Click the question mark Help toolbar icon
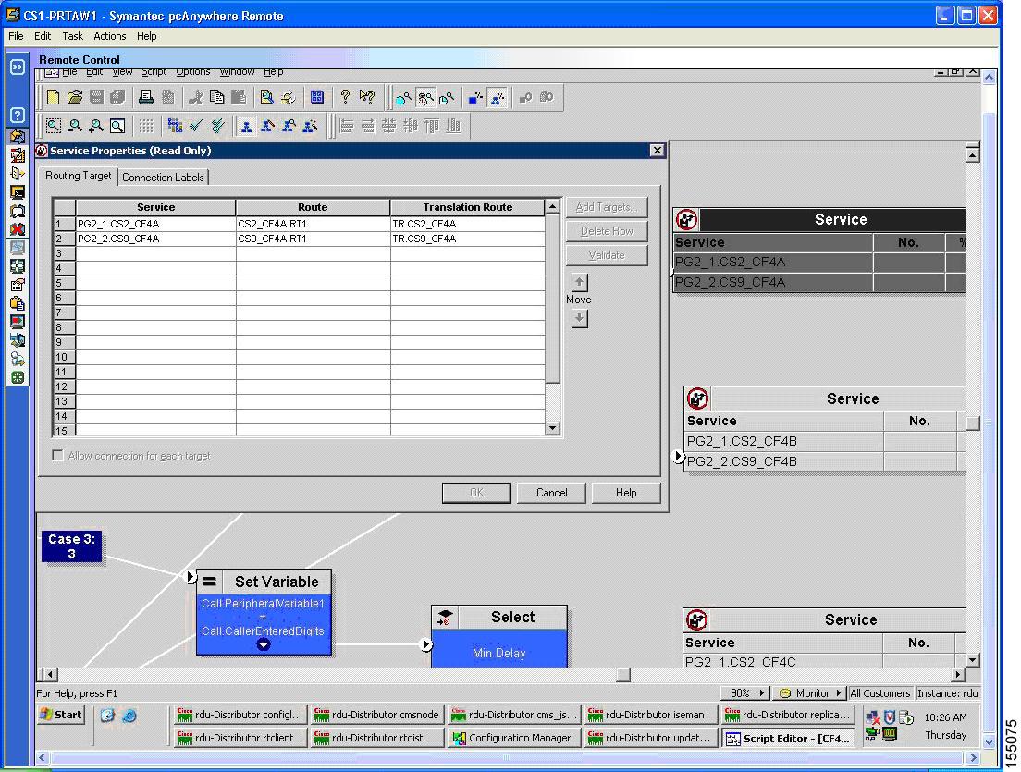Viewport: 1021px width, 772px height. coord(345,98)
